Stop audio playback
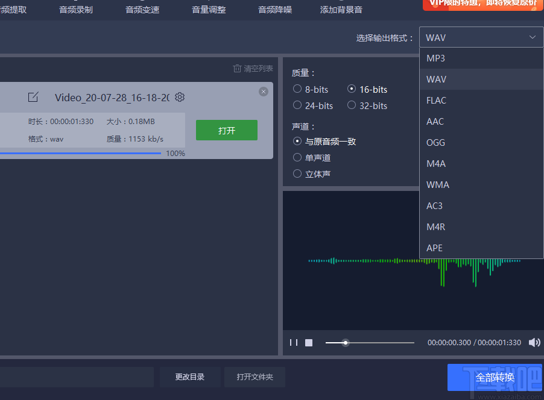Screen dimensions: 544x400 click(308, 342)
